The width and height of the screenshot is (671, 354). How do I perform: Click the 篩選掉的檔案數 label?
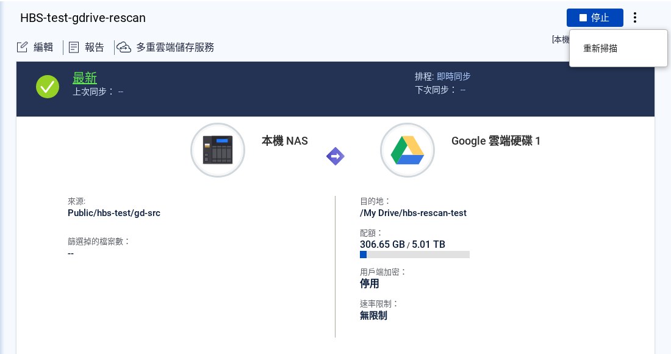98,242
